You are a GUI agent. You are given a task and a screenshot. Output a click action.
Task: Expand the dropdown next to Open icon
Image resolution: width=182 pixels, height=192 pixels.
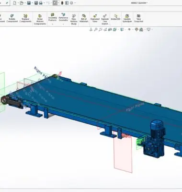[25, 3]
